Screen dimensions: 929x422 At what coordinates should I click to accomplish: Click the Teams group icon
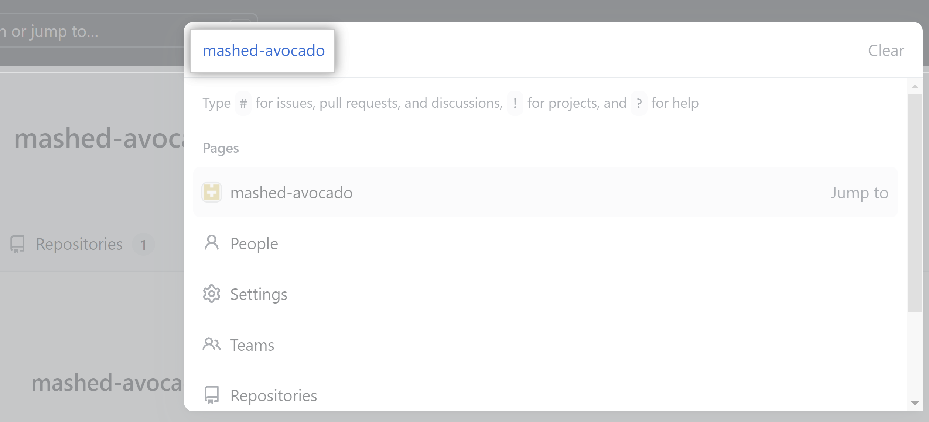212,345
